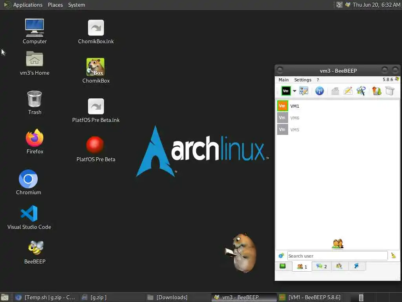The width and height of the screenshot is (402, 302).
Task: Click the gear icon left of Search user
Action: 281,256
